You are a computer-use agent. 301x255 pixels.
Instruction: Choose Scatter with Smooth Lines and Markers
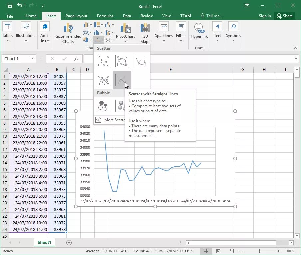(122, 61)
